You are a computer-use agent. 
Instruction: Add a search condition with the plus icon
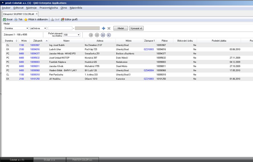point(104,28)
